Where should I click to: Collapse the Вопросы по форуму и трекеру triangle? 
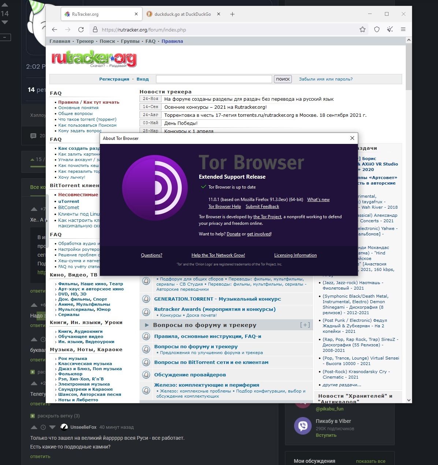146,325
